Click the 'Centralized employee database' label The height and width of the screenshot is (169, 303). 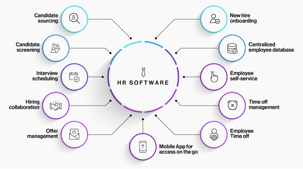click(x=271, y=47)
